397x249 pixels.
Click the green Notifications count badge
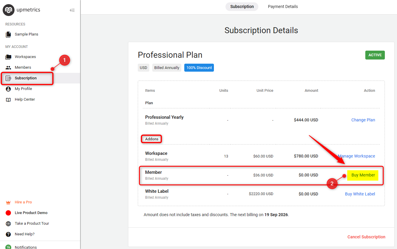tap(8, 247)
